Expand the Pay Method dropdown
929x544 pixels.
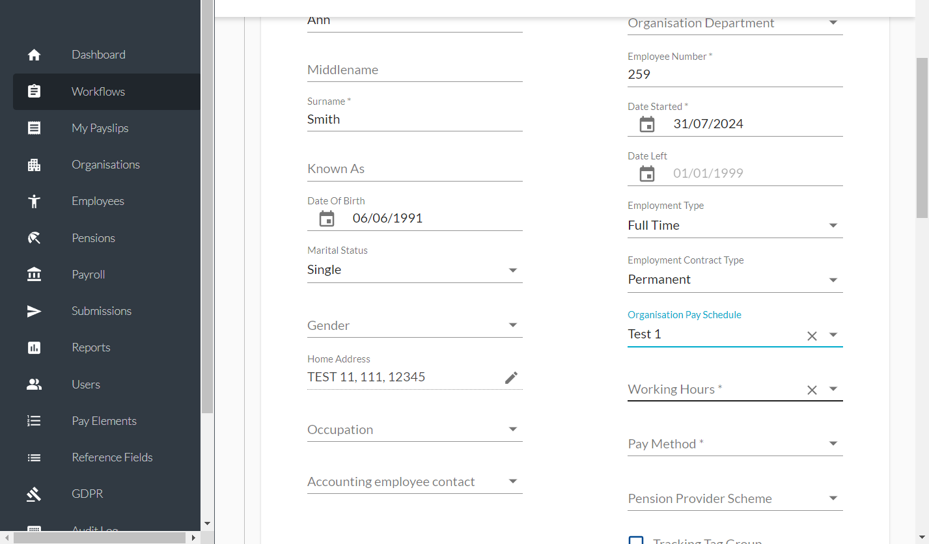point(833,444)
